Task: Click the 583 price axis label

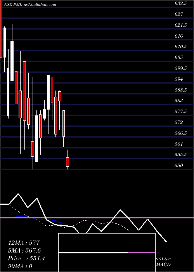Action: (x=179, y=100)
